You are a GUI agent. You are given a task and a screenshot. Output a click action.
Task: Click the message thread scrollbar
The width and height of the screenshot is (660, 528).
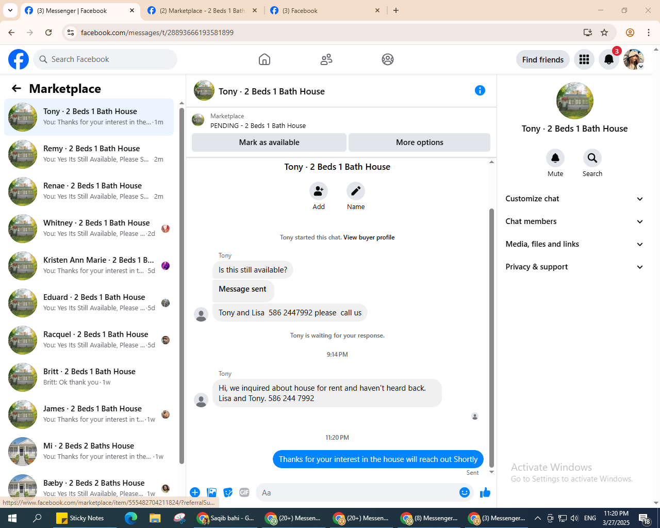click(x=491, y=338)
